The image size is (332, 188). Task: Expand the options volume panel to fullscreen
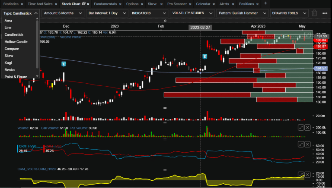click(301, 127)
